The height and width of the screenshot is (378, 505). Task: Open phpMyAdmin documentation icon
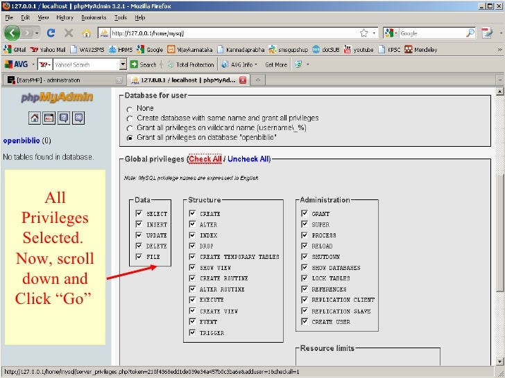(x=64, y=118)
